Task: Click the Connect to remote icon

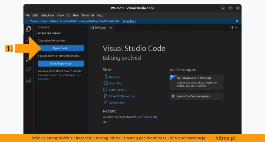Action: click(105, 102)
